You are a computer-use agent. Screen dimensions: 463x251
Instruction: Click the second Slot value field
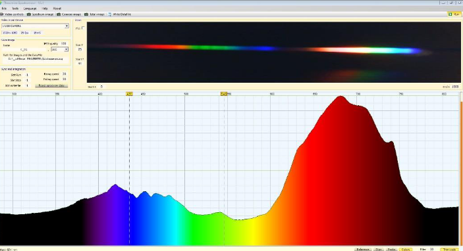[x=27, y=80]
